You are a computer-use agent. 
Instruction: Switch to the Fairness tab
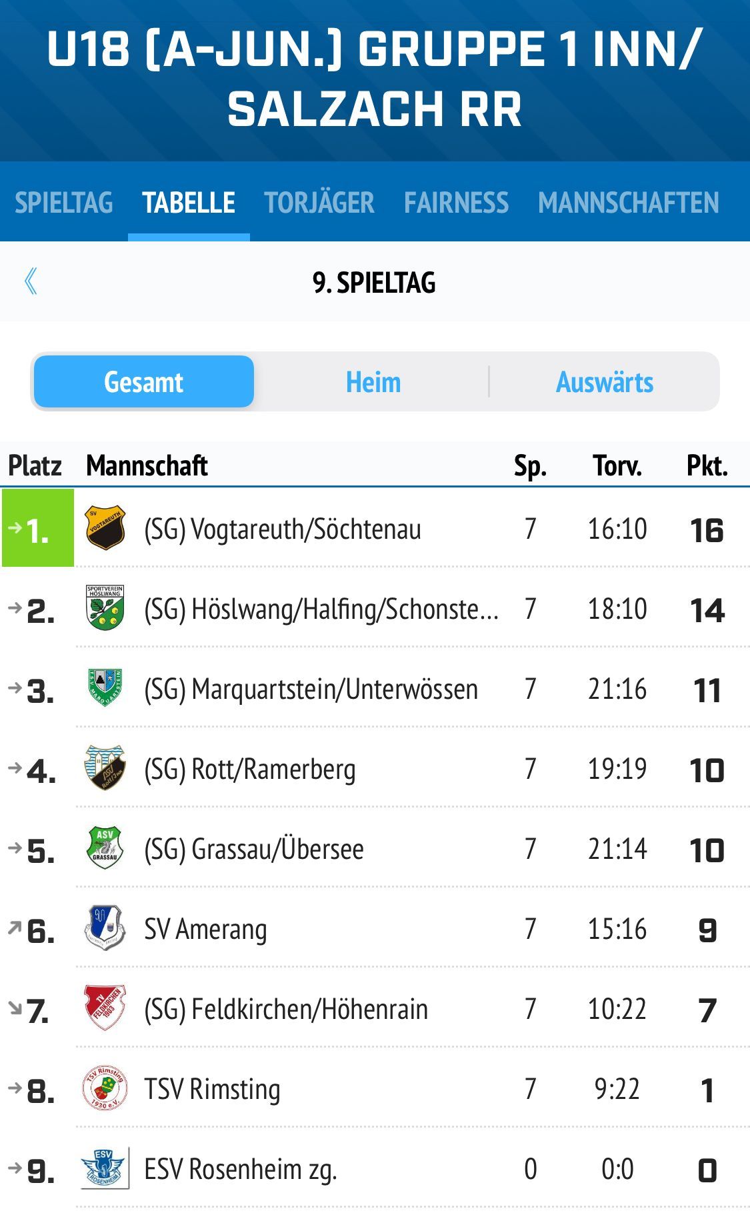click(x=457, y=203)
